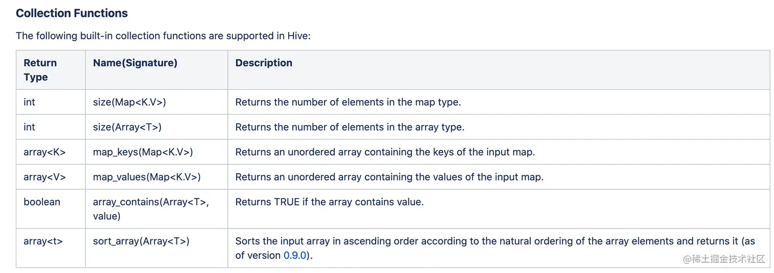Click the map_keys(Map<K.V>) function name
This screenshot has height=273, width=774.
[x=143, y=152]
